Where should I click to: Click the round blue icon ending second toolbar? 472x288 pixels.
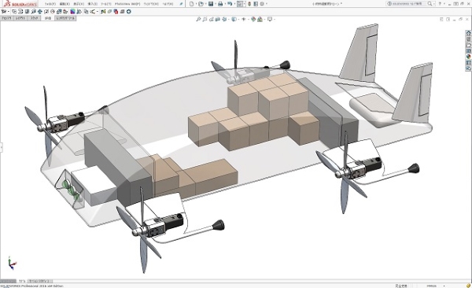click(x=129, y=12)
